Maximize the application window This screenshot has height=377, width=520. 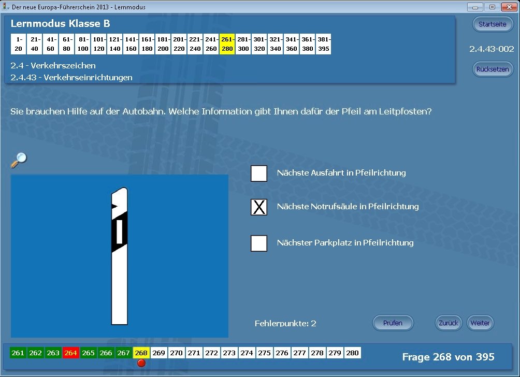click(x=492, y=7)
